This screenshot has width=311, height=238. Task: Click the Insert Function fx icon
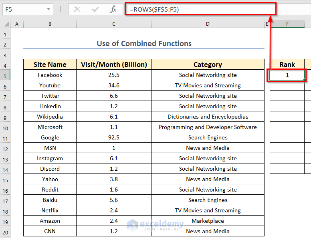pyautogui.click(x=113, y=9)
